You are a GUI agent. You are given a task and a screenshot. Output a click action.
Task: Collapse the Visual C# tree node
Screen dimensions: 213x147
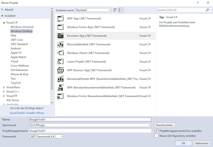pyautogui.click(x=4, y=22)
